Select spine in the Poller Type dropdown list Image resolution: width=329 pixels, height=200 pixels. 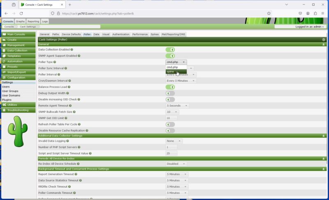point(176,71)
